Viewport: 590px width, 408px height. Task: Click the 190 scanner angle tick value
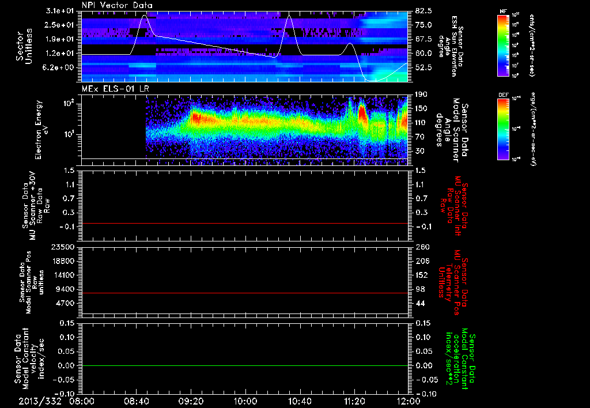pyautogui.click(x=421, y=95)
